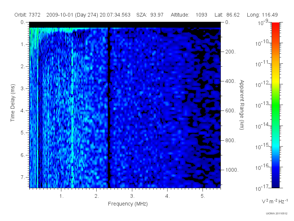Click the Long value 116.49
The width and height of the screenshot is (294, 221).
pos(270,15)
